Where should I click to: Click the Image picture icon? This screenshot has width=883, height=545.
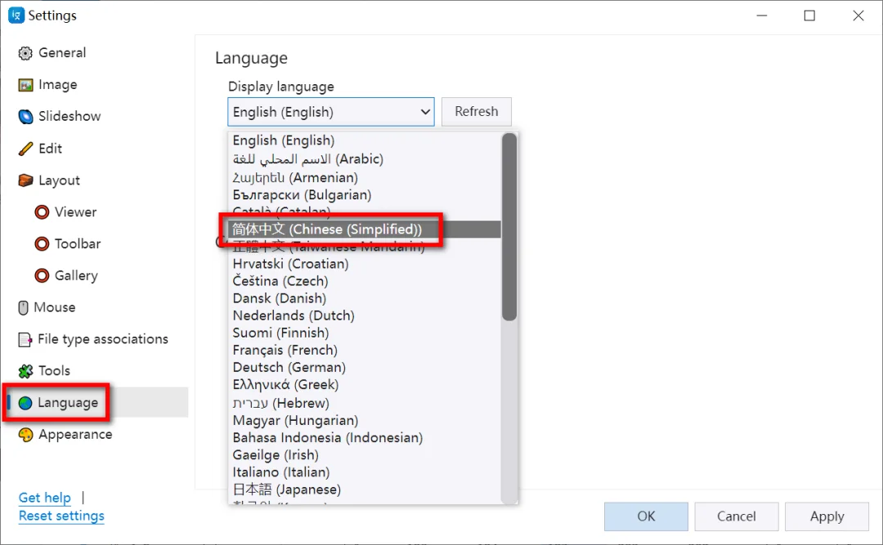(25, 85)
